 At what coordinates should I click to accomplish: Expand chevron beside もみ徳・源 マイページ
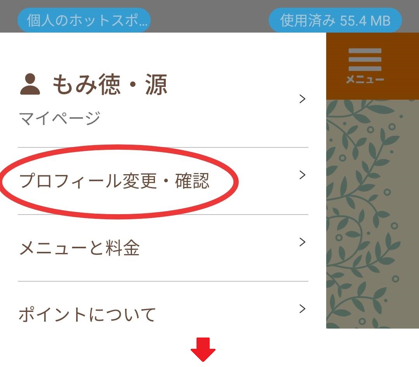[302, 99]
